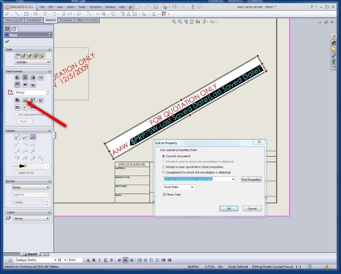The width and height of the screenshot is (341, 274).
Task: Click the text color A icon in format bar
Action: click(x=88, y=260)
